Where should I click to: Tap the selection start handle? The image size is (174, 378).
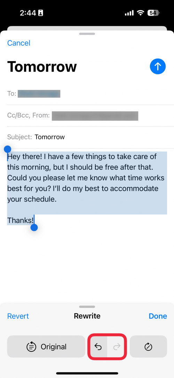click(x=7, y=150)
